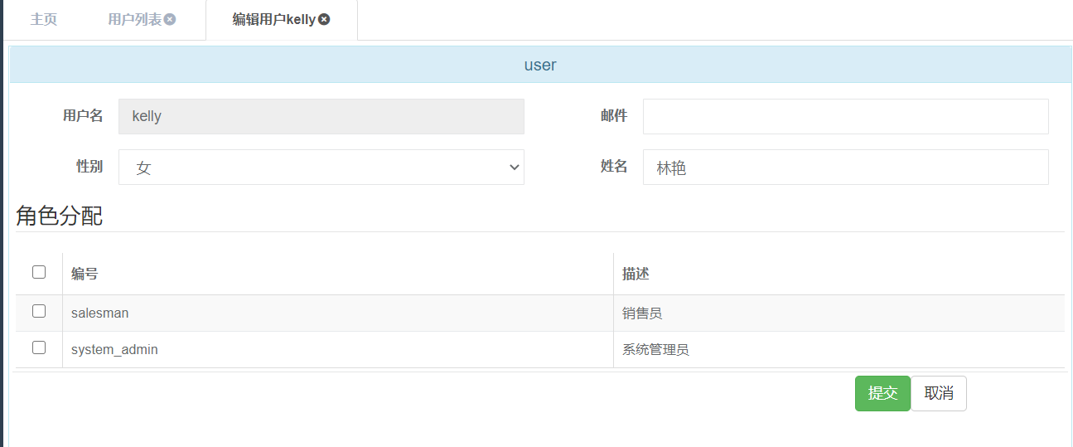Click the 邮件 field label
Viewport: 1073px width, 447px height.
coord(614,116)
